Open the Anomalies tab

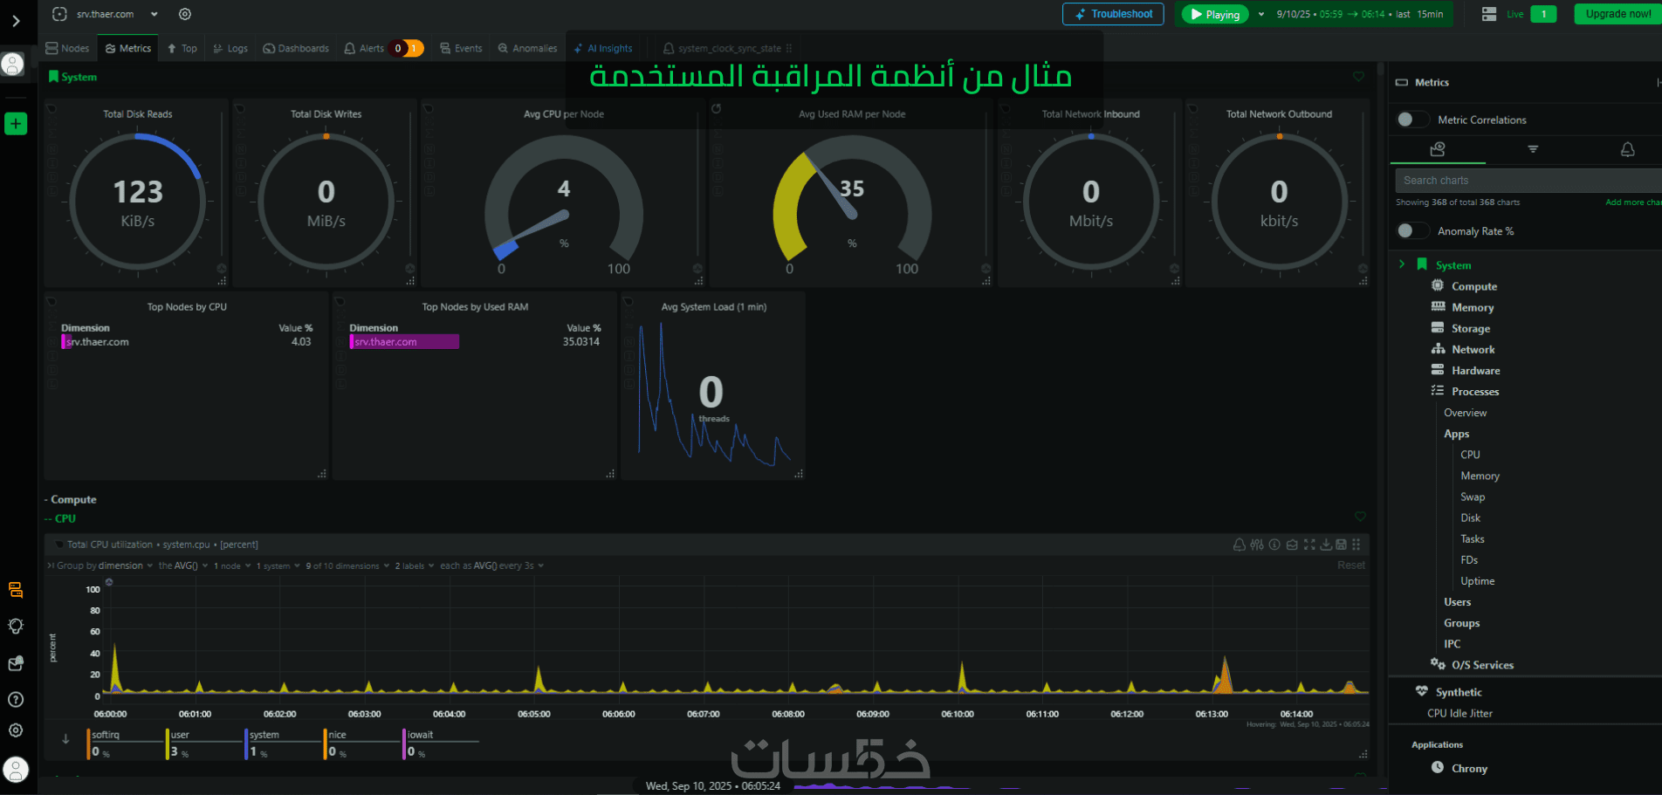527,48
